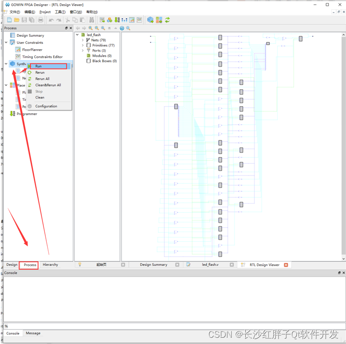Switch to the Design Summary document tab
The height and width of the screenshot is (344, 346).
(153, 265)
